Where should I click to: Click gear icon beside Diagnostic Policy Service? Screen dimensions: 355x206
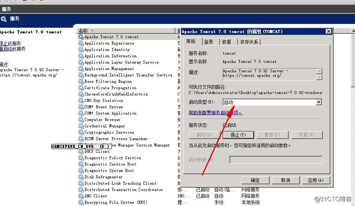pos(81,158)
